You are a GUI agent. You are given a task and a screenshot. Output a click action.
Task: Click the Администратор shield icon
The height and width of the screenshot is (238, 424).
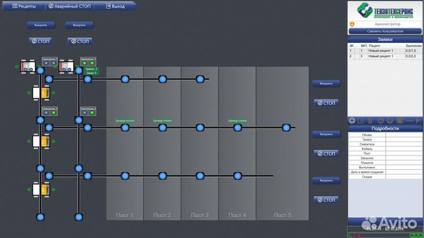(352, 24)
